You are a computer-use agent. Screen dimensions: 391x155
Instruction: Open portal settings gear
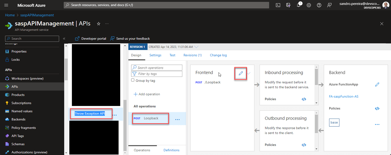309,5
